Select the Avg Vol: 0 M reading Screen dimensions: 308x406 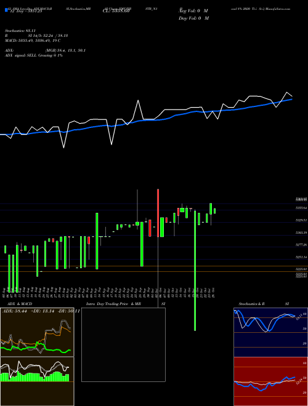(193, 11)
